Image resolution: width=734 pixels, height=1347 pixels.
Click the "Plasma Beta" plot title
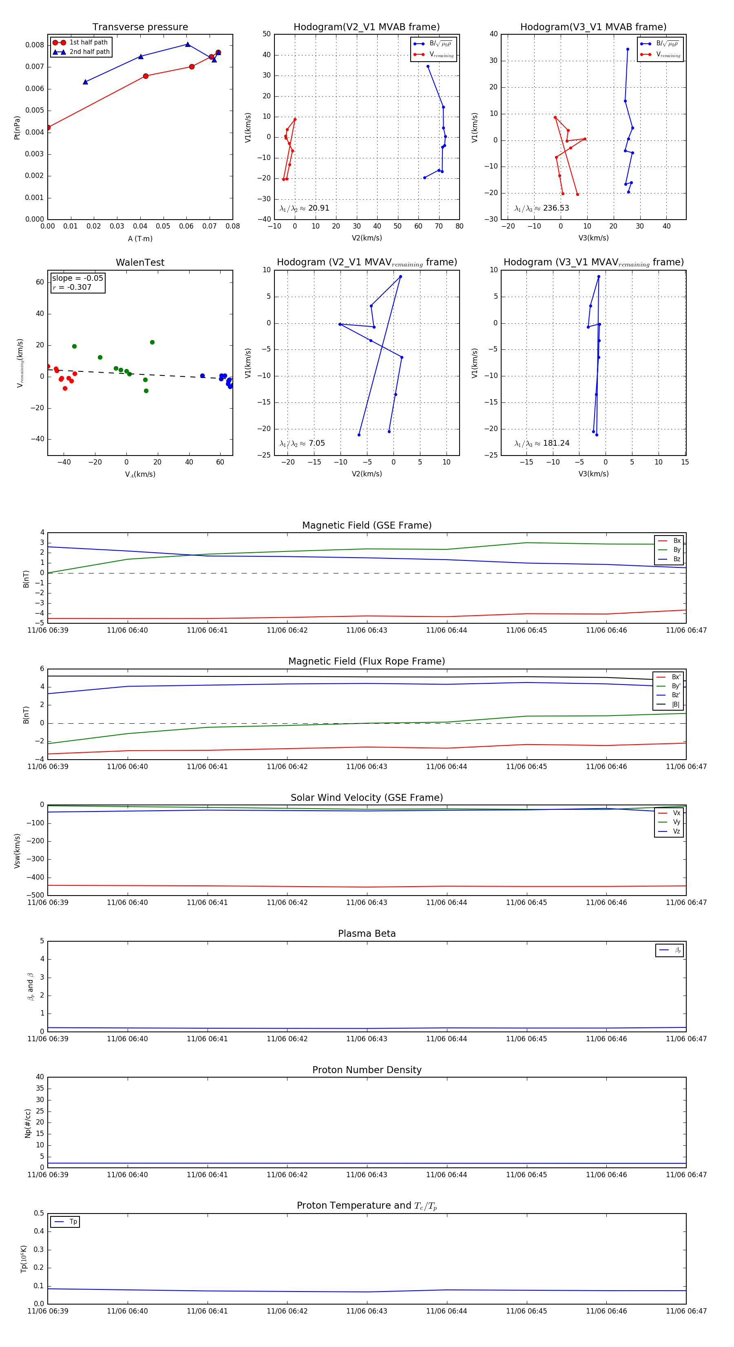(x=367, y=934)
